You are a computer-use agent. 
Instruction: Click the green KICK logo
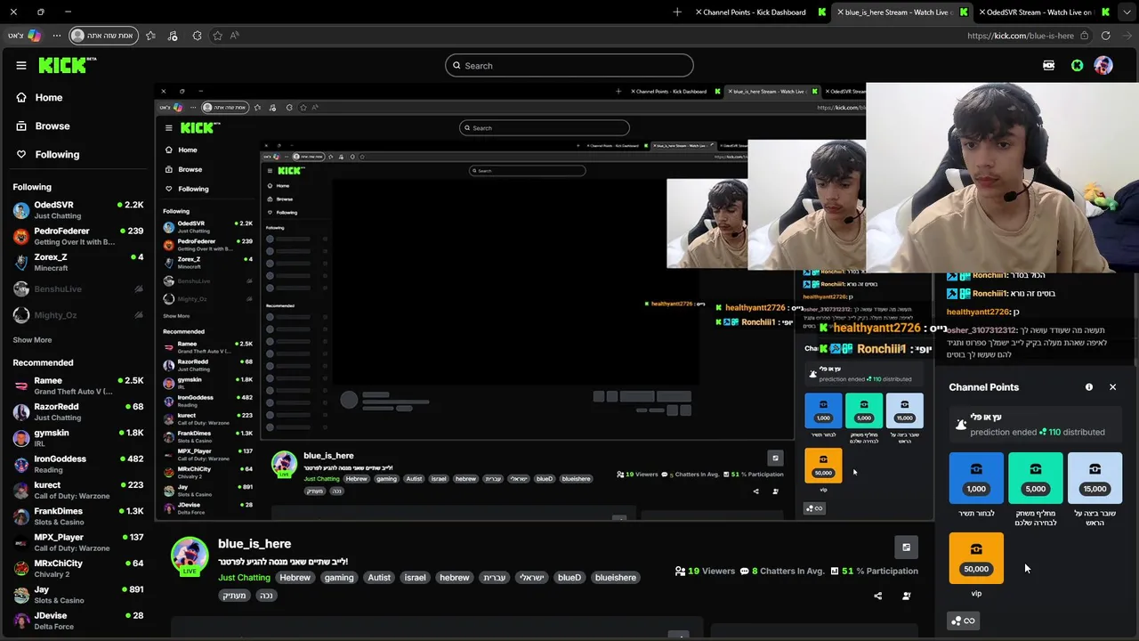67,65
